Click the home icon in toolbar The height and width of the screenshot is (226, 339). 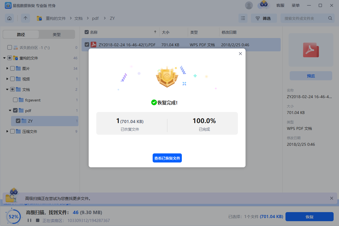9,18
